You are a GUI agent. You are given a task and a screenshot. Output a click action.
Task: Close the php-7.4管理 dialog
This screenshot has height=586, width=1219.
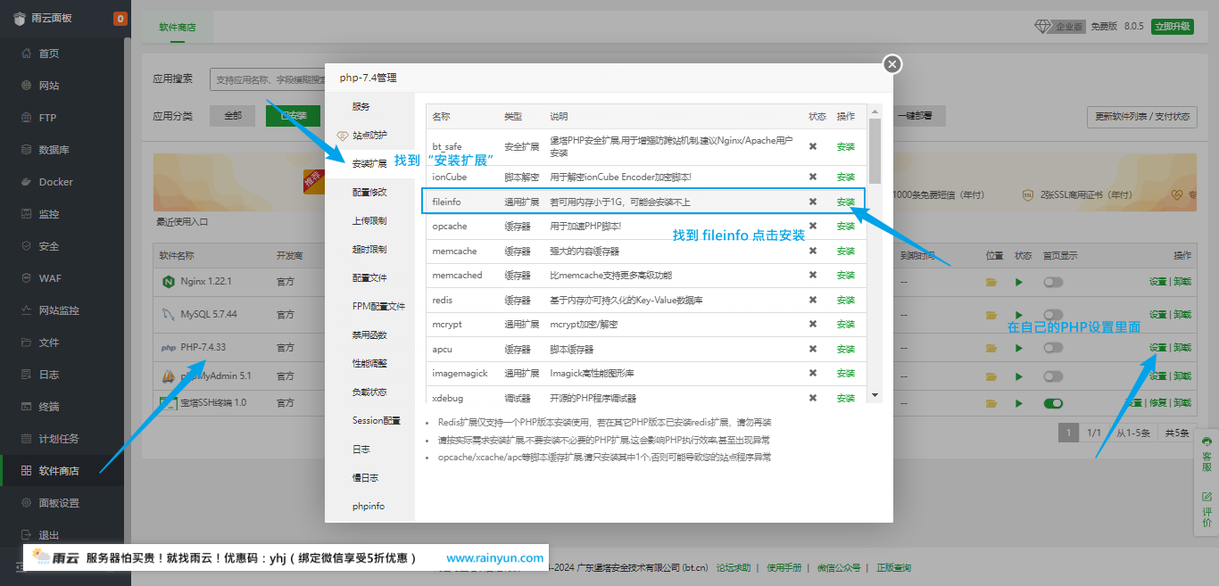click(892, 64)
